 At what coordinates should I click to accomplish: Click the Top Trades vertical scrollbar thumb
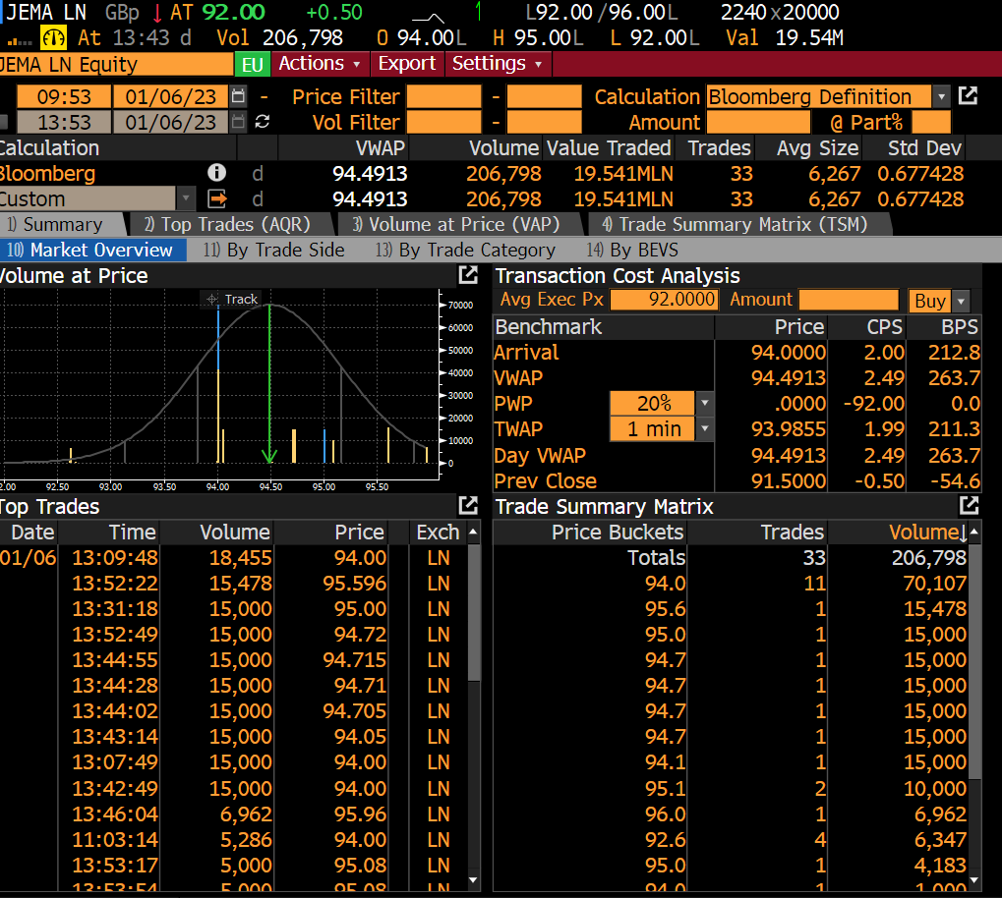tap(474, 613)
